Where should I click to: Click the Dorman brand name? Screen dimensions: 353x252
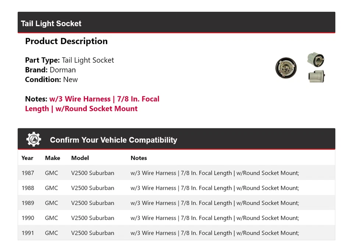(63, 70)
